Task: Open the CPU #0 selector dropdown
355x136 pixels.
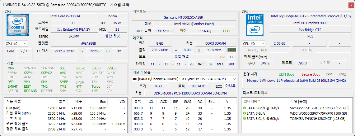Action: click(x=16, y=44)
